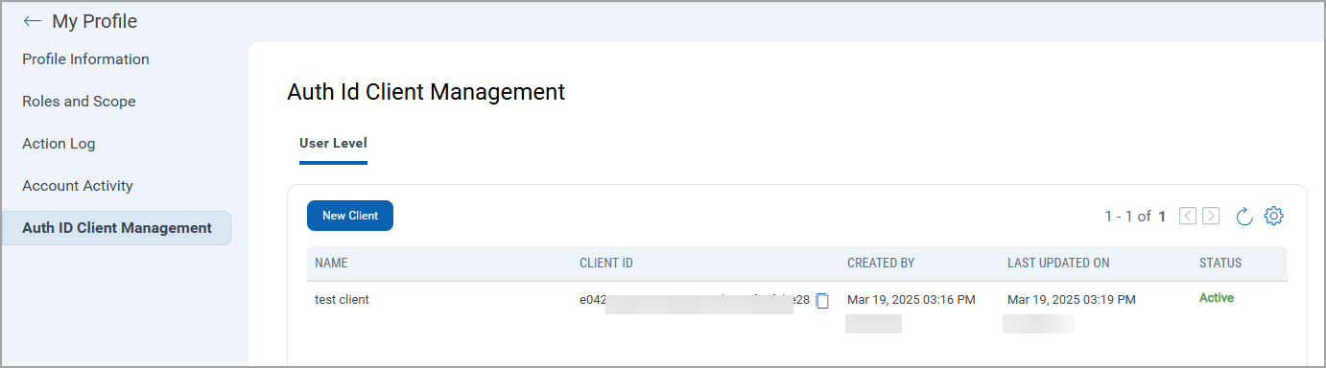Open the table settings gear

click(x=1274, y=216)
